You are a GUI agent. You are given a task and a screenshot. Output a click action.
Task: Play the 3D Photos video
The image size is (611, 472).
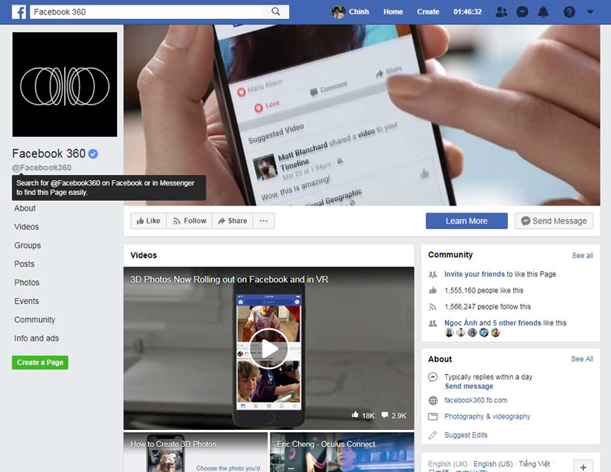[x=269, y=348]
